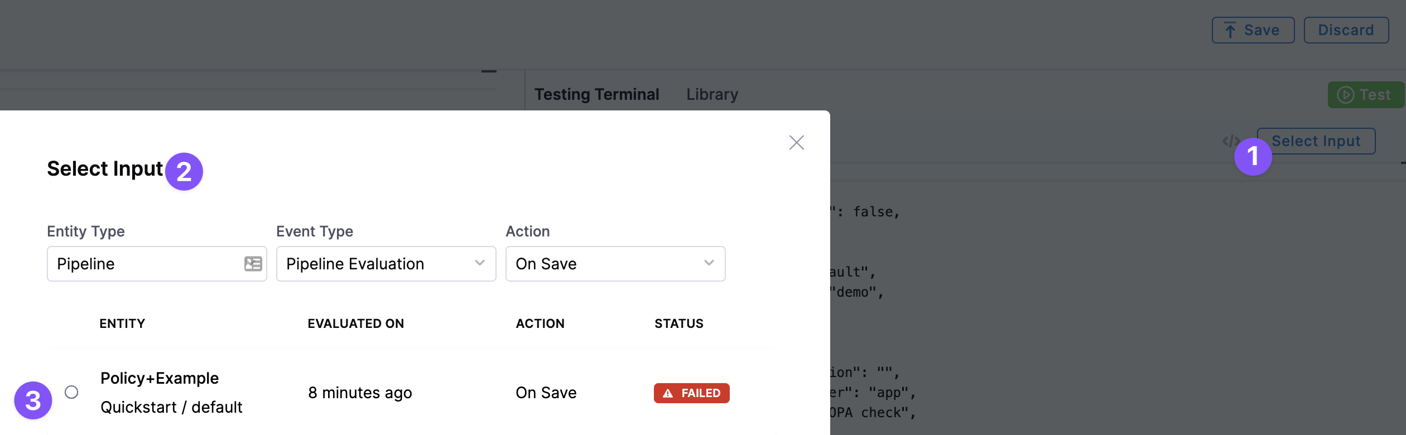
Task: Click the Entity Type field icon
Action: [253, 264]
